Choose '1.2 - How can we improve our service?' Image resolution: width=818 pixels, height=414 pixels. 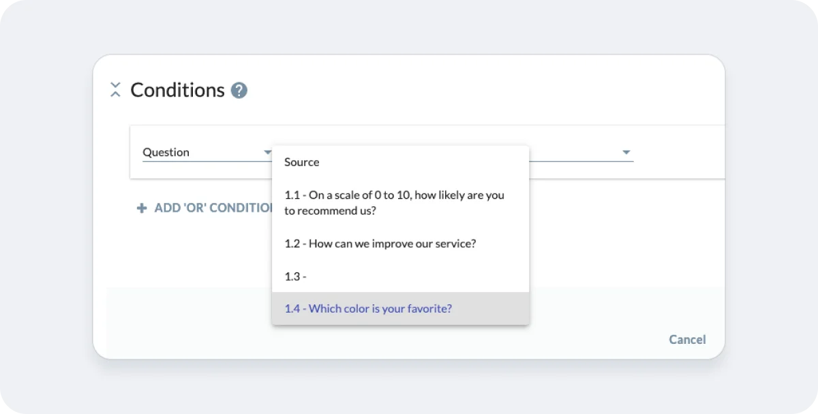pyautogui.click(x=380, y=243)
